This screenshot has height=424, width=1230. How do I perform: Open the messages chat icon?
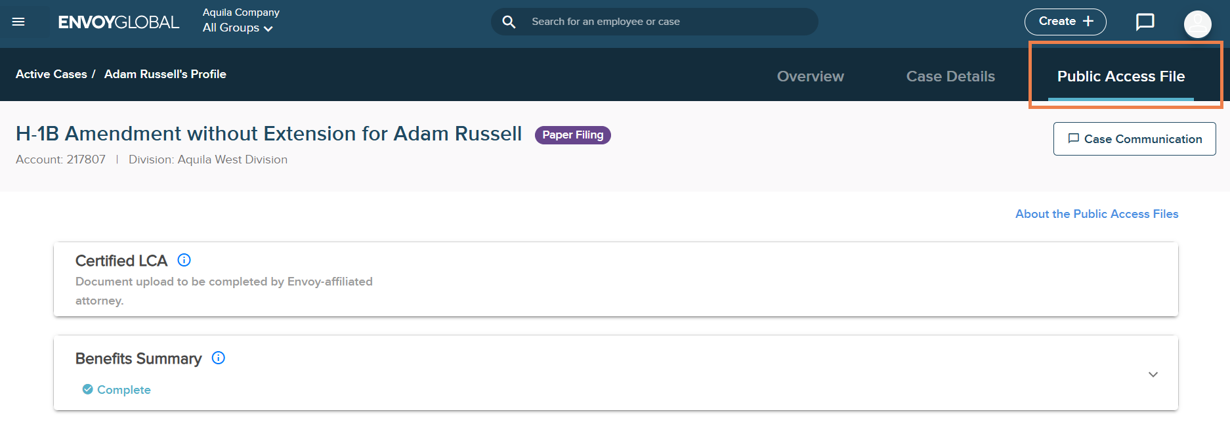pos(1145,22)
